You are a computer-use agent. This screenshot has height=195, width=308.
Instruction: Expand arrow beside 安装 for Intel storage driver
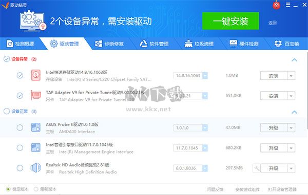[x=291, y=76]
